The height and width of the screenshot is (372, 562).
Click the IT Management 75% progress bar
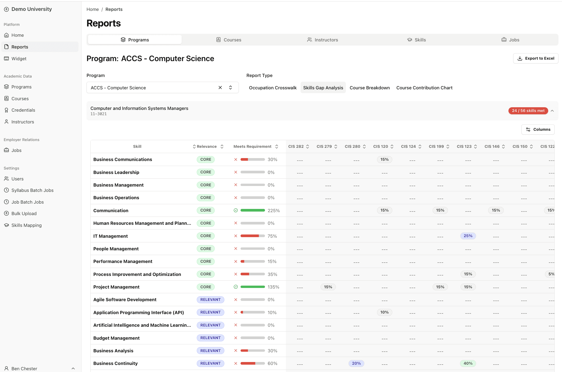tap(253, 236)
